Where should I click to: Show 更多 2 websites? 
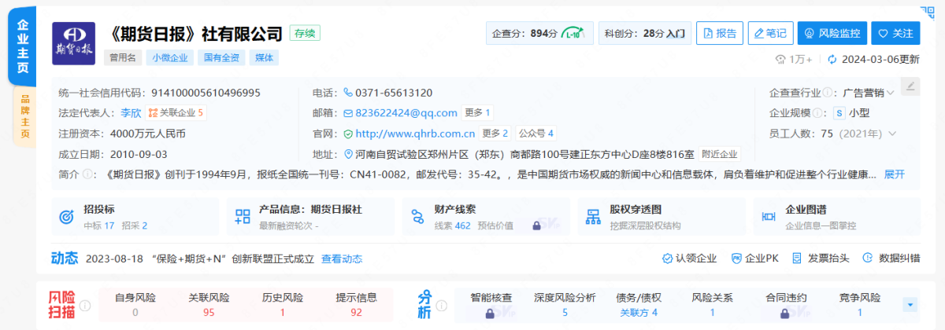click(x=495, y=134)
